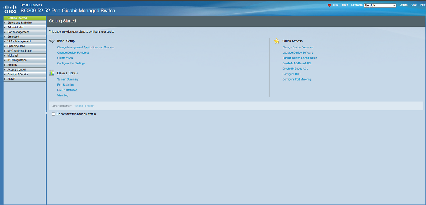Click Create IP-Based ACL link
This screenshot has height=205, width=426.
coord(295,69)
